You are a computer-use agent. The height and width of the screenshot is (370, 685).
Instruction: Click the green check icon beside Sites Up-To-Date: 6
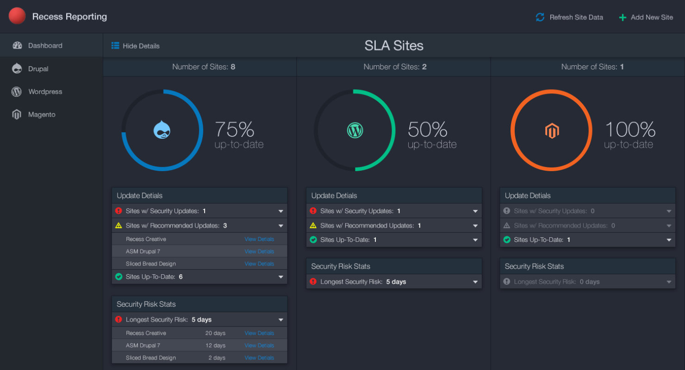[x=118, y=277]
